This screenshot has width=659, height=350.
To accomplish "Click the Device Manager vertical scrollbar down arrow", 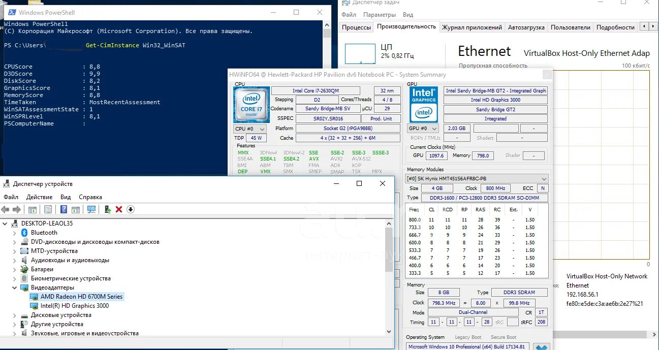I will coord(390,332).
